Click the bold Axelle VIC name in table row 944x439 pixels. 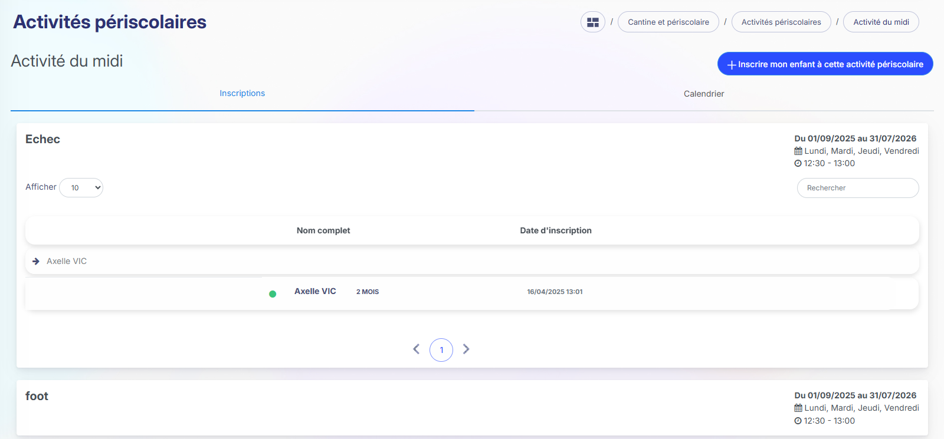(x=315, y=291)
